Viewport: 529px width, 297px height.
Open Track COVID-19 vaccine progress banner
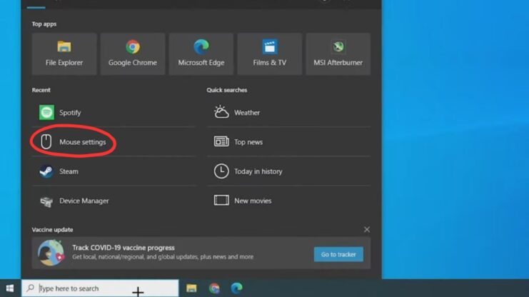coord(201,253)
